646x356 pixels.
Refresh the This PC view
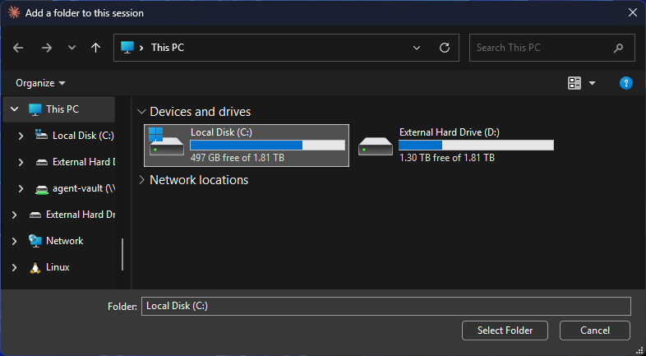(444, 48)
